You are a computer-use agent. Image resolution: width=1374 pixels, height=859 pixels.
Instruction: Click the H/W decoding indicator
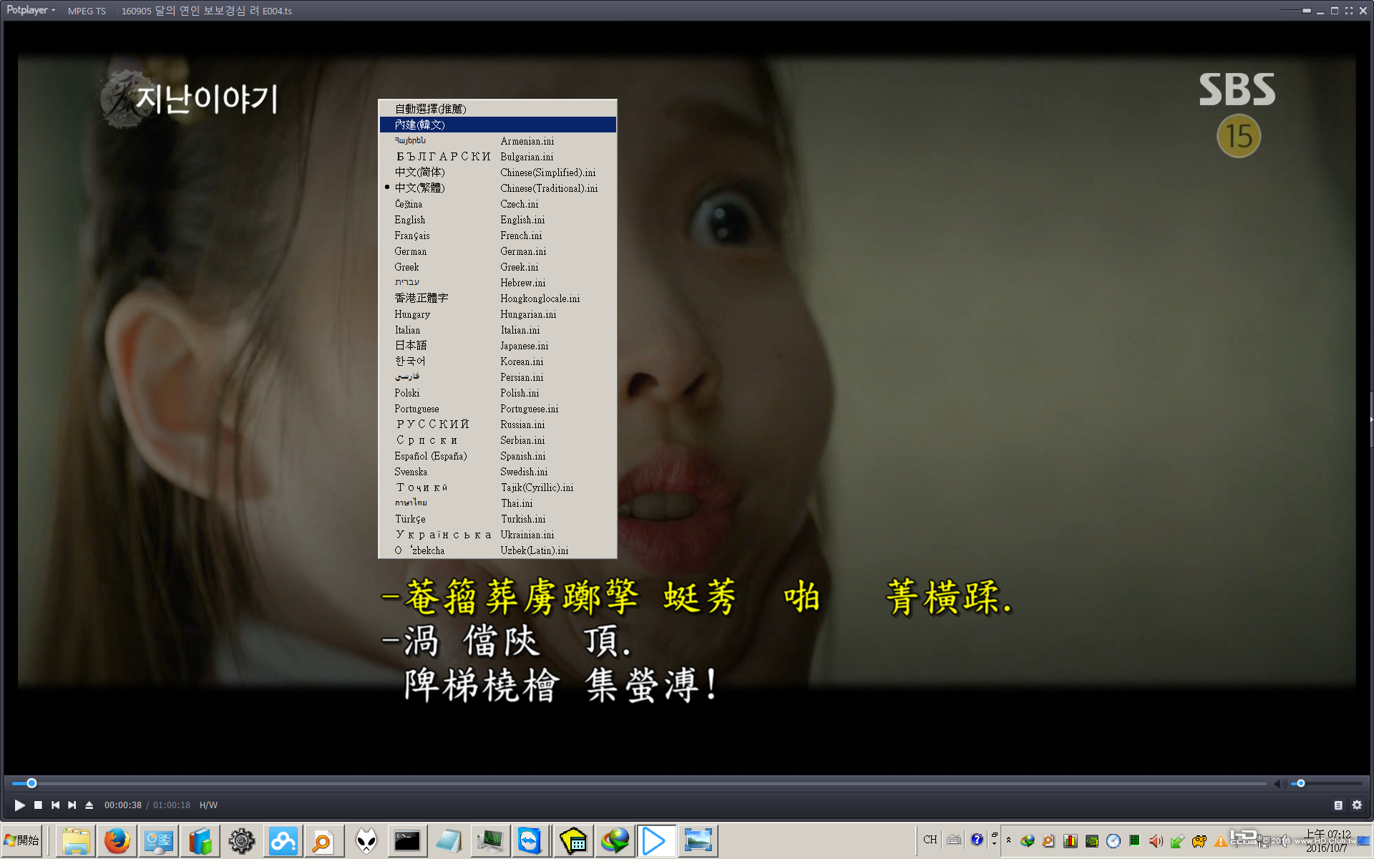(x=208, y=805)
